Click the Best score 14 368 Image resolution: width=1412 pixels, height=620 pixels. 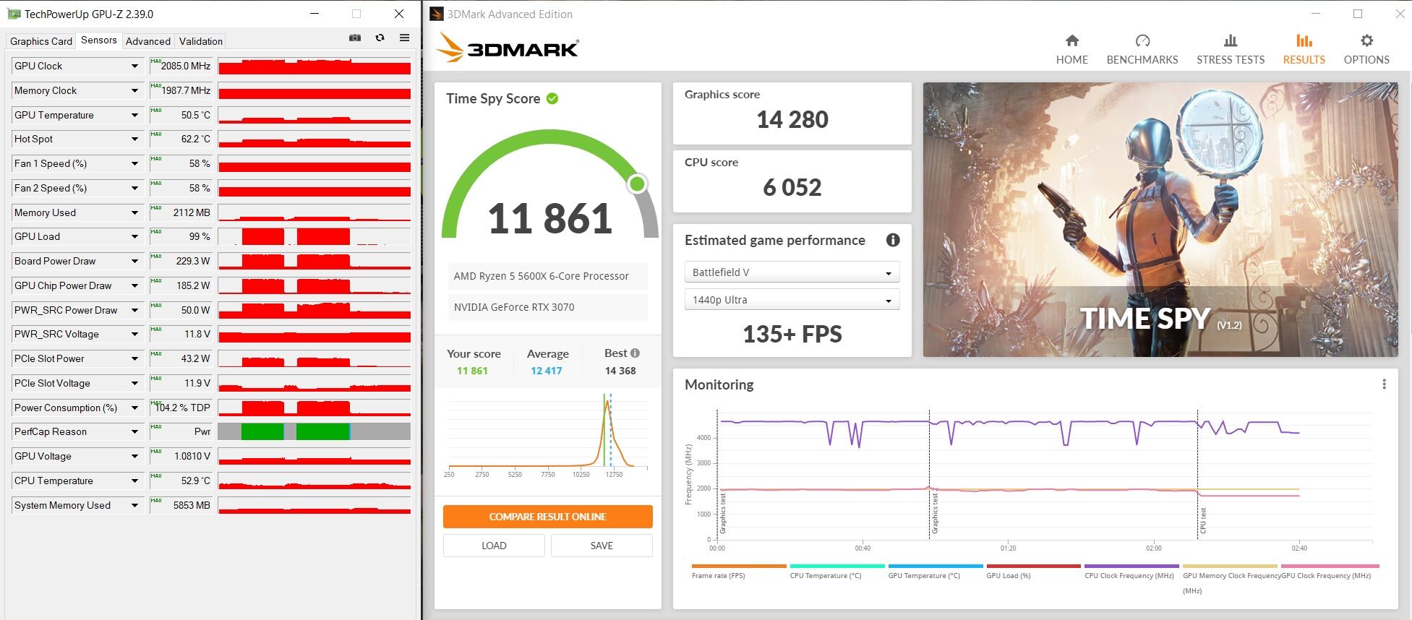pos(620,371)
